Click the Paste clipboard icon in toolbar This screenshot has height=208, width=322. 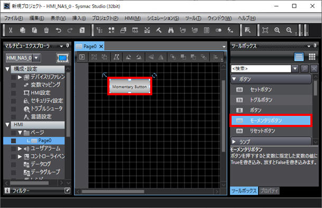tap(34, 30)
